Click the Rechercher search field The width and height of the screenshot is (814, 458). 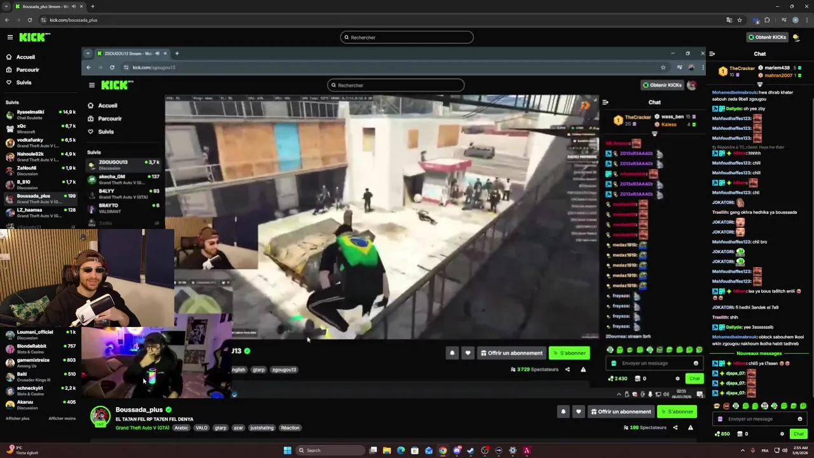(x=407, y=38)
